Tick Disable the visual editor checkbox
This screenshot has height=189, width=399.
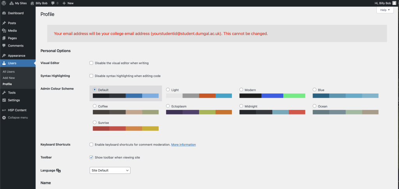pyautogui.click(x=91, y=63)
